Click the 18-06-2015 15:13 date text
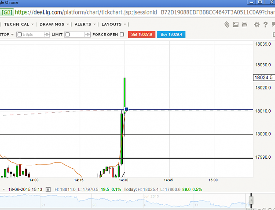 click(25, 189)
